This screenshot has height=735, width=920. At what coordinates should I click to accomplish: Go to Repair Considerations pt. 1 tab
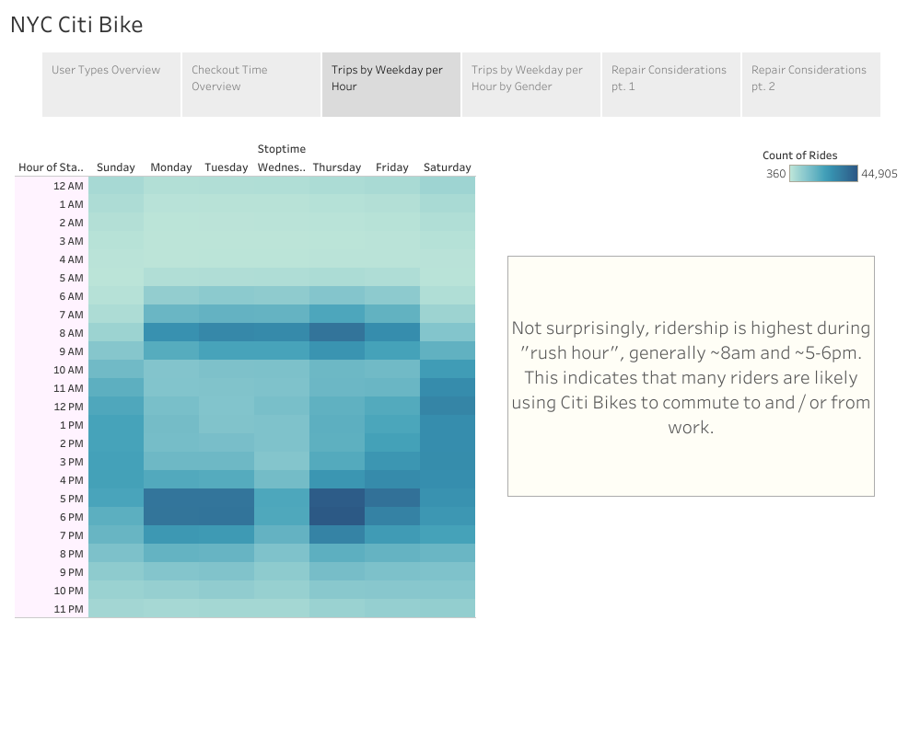pyautogui.click(x=671, y=85)
